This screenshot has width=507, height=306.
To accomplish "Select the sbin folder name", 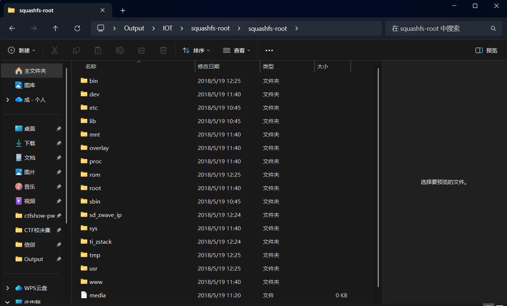I will (95, 201).
